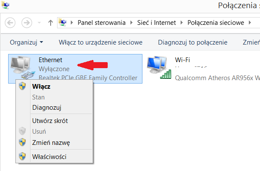The width and height of the screenshot is (260, 171).
Task: Click Diagnozuj to połączenie toolbar button
Action: point(193,42)
